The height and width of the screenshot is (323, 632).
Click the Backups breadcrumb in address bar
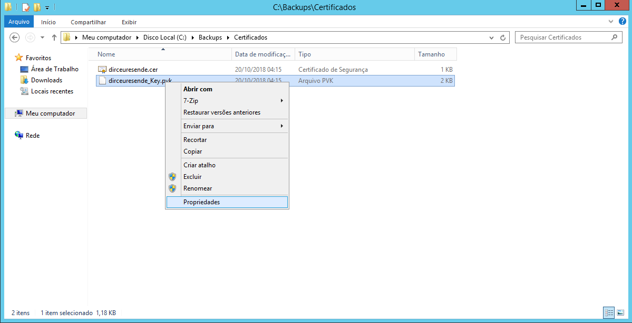coord(210,37)
